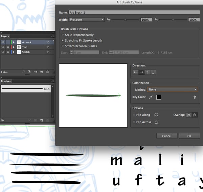The width and height of the screenshot is (203, 192).
Task: Click maximum width 100% field
Action: coord(194,20)
